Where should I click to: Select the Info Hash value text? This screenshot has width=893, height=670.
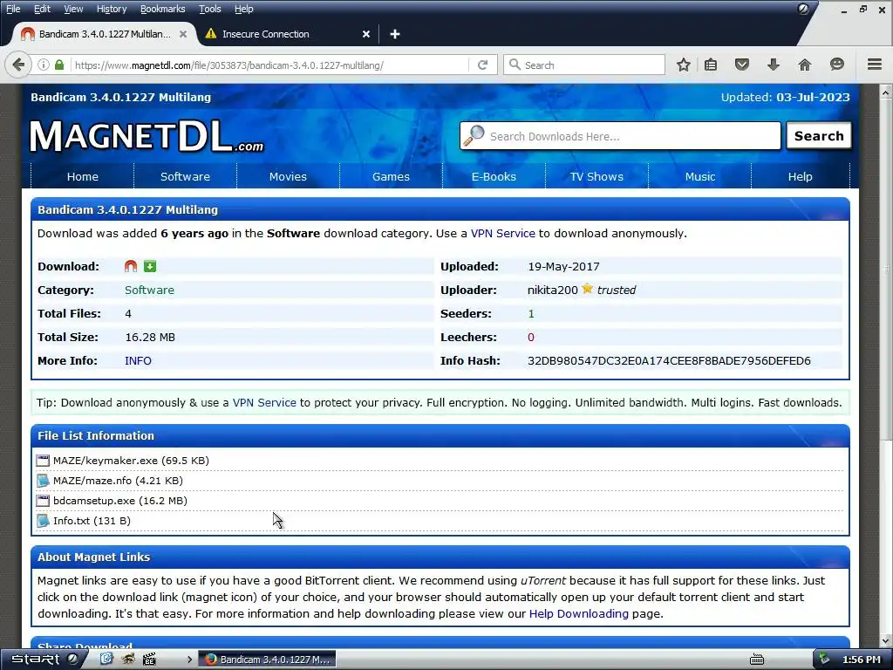tap(669, 360)
